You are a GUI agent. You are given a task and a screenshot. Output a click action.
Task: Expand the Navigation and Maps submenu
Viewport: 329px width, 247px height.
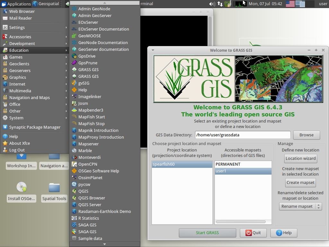coord(35,97)
